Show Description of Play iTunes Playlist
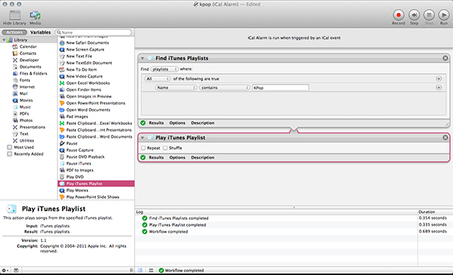The width and height of the screenshot is (453, 275). pos(202,157)
